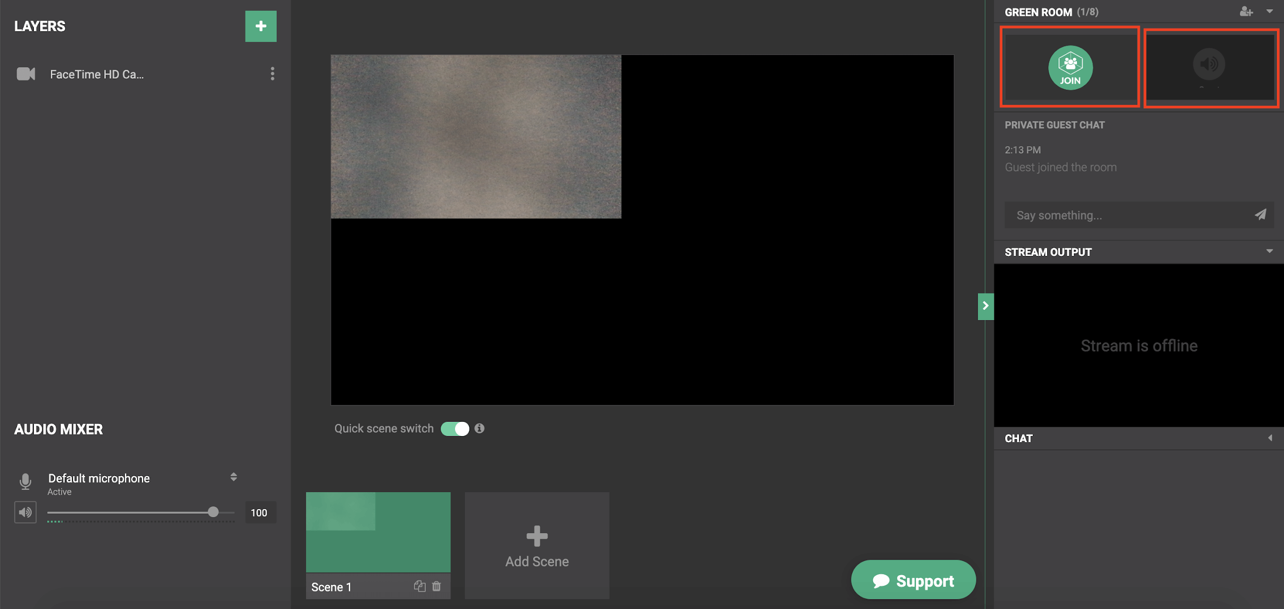Click the Quick scene switch info icon
This screenshot has height=609, width=1284.
479,428
